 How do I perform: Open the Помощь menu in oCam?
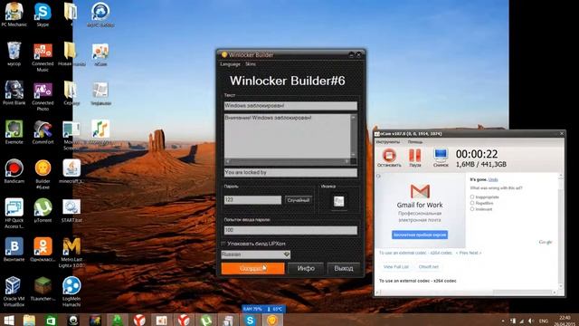tap(415, 141)
